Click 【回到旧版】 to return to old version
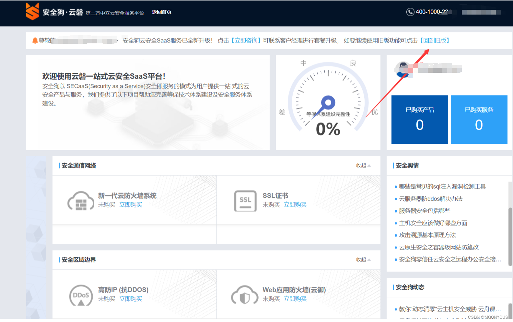 point(435,40)
